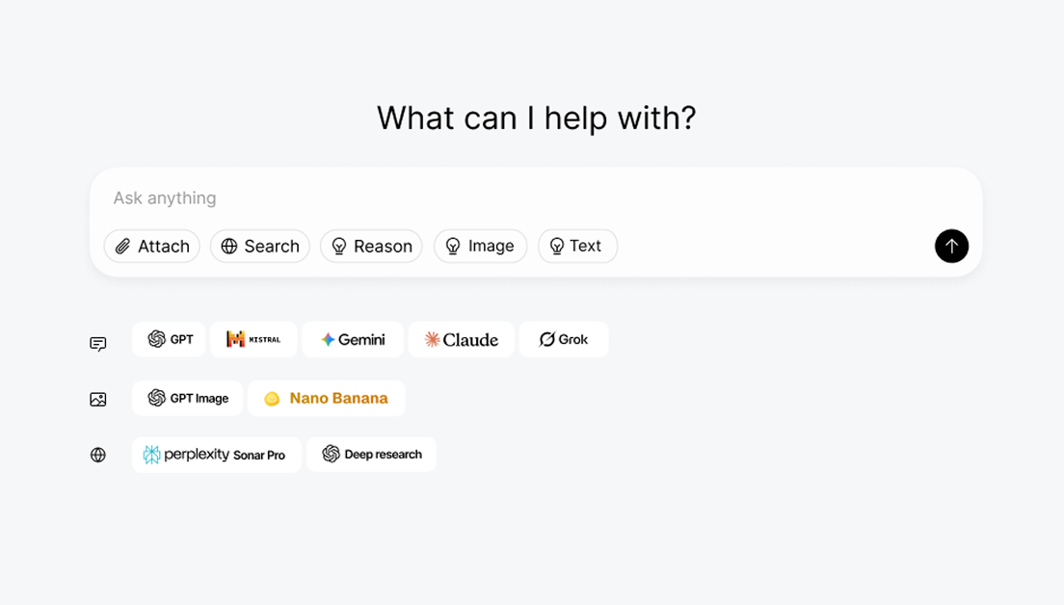The image size is (1064, 605).
Task: Select the Claude model chip
Action: pyautogui.click(x=462, y=339)
